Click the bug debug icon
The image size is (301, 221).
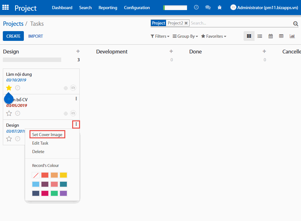click(x=219, y=8)
